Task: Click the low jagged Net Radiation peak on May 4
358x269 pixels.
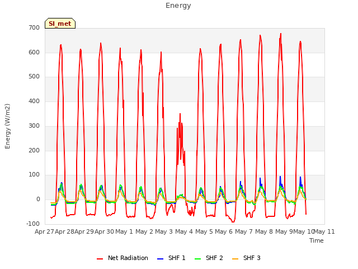Action: pos(180,114)
